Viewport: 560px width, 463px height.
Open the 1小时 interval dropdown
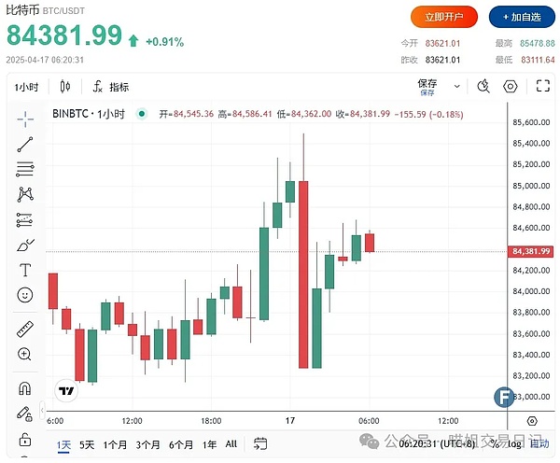click(25, 87)
